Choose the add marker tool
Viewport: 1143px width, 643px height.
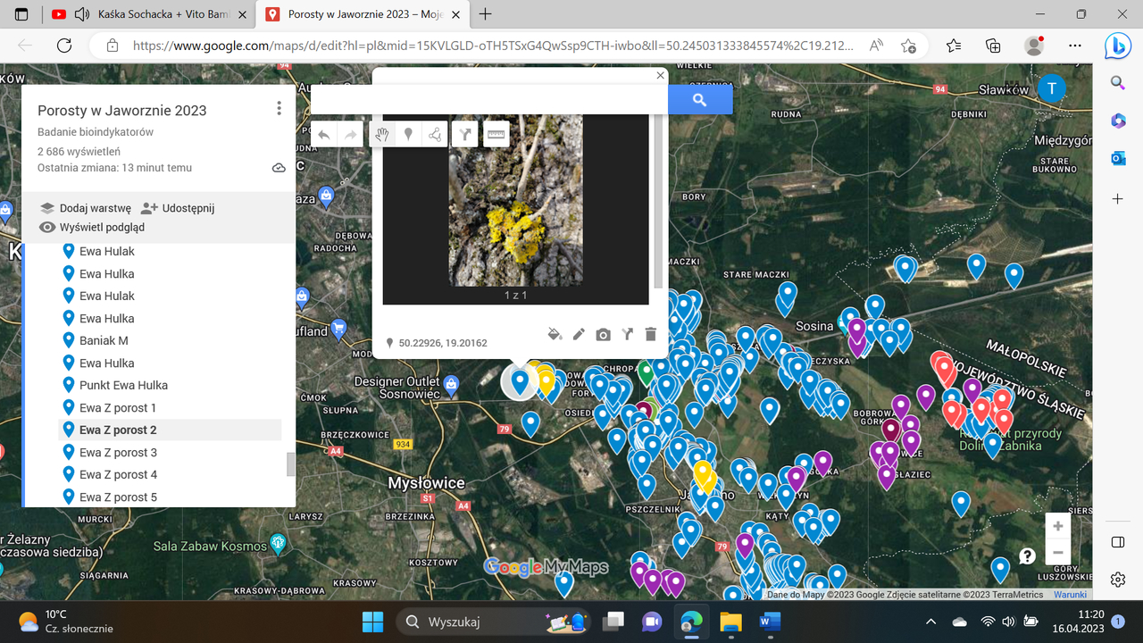point(408,135)
